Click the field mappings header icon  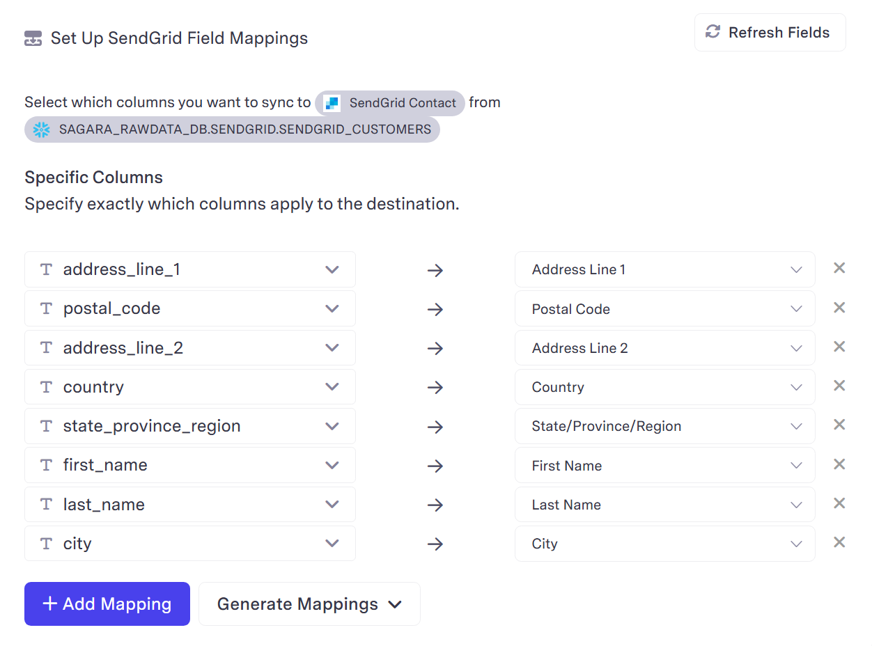point(33,38)
